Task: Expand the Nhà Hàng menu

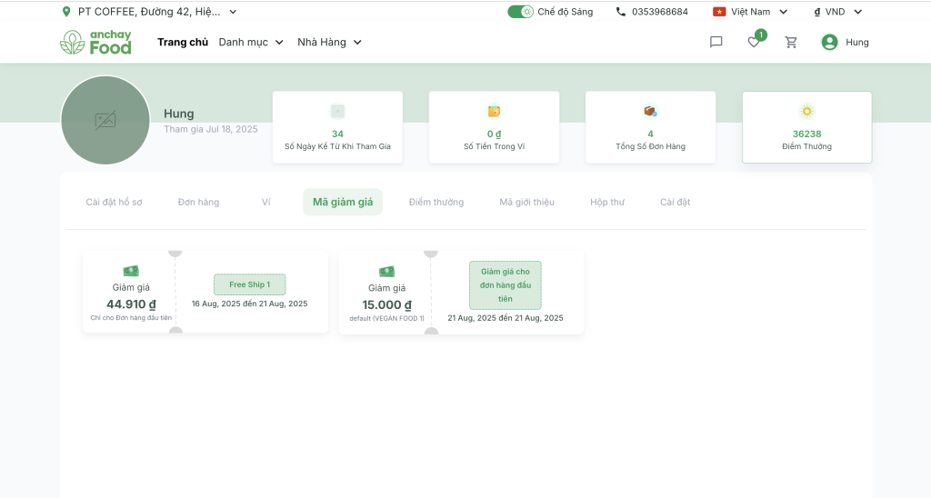Action: 329,42
